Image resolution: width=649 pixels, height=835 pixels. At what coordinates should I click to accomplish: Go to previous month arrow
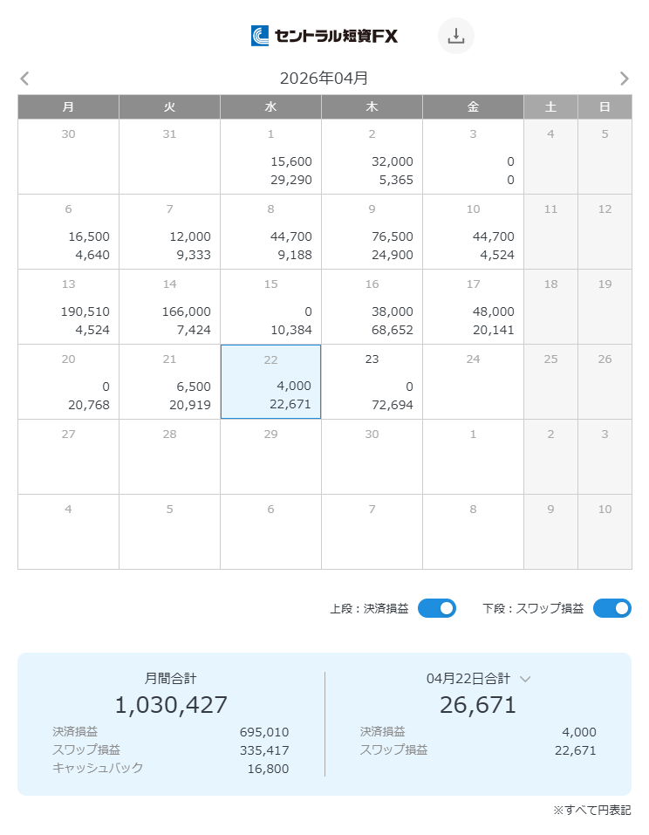coord(24,79)
